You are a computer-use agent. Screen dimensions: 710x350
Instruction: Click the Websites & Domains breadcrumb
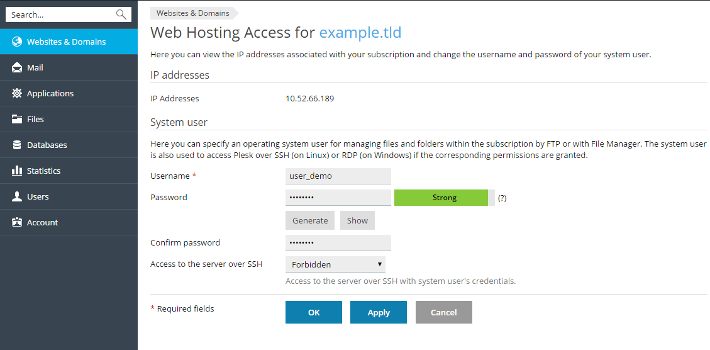[192, 13]
